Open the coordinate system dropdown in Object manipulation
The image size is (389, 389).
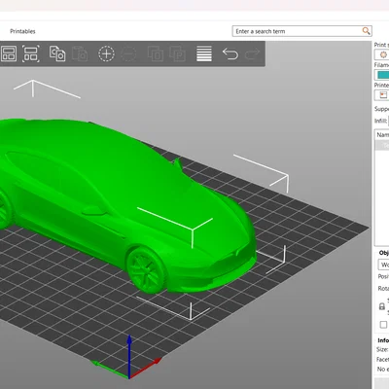(x=384, y=265)
